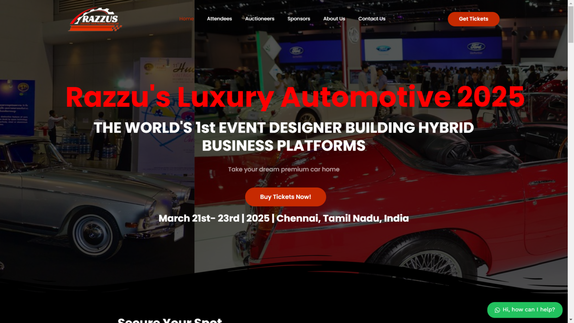The width and height of the screenshot is (574, 323).
Task: Open the Sponsors page
Action: [x=299, y=19]
